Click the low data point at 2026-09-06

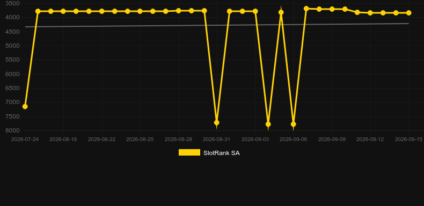pos(294,124)
